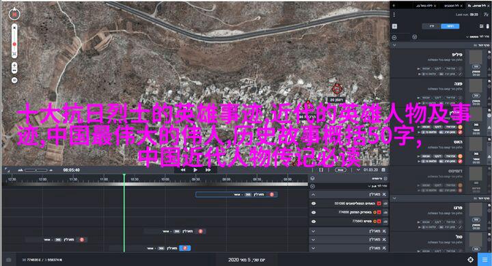Expand the fourth collapsed group in list

click(x=313, y=248)
